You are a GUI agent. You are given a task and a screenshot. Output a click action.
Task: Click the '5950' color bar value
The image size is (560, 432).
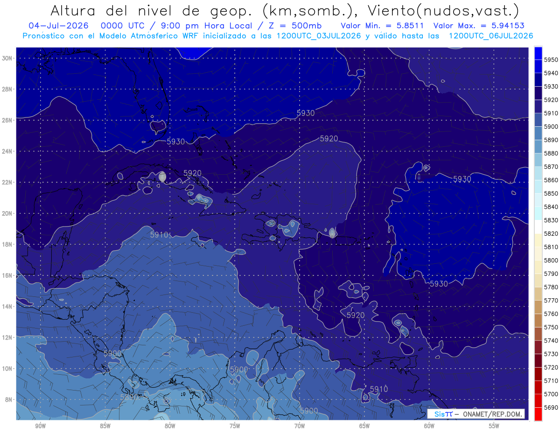(551, 60)
